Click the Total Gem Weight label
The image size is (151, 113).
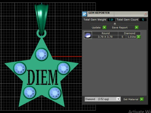[95, 20]
